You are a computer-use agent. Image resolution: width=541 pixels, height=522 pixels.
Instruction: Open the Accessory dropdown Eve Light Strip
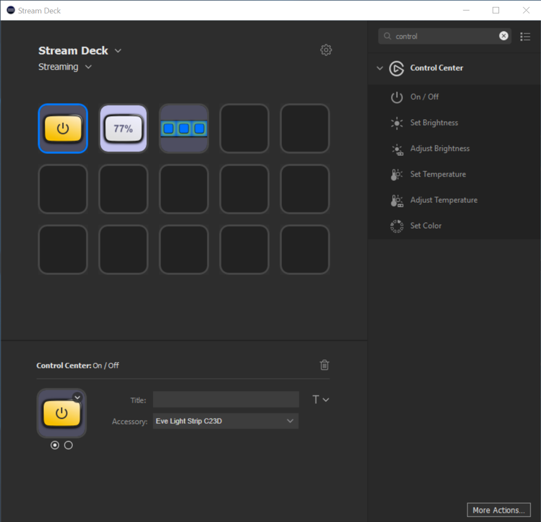click(226, 421)
